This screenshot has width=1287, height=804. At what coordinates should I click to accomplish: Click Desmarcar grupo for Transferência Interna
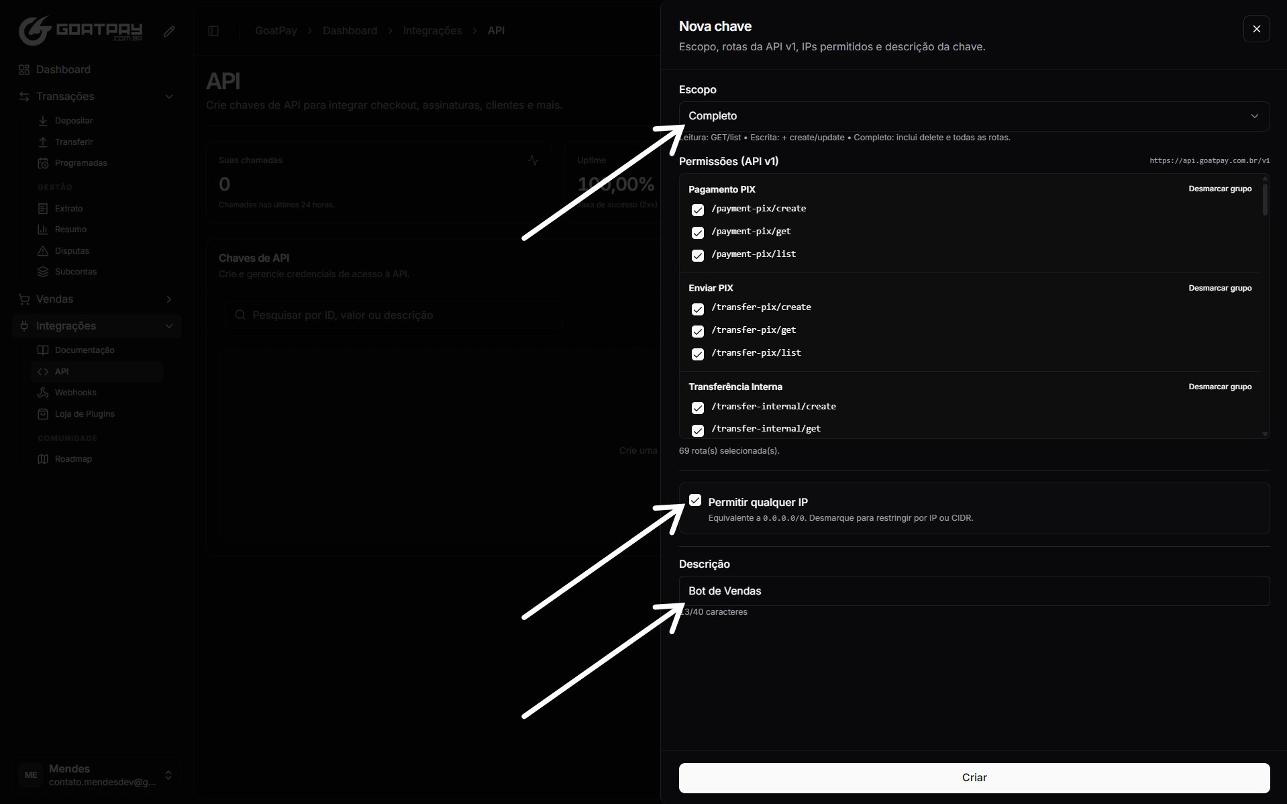(1220, 387)
